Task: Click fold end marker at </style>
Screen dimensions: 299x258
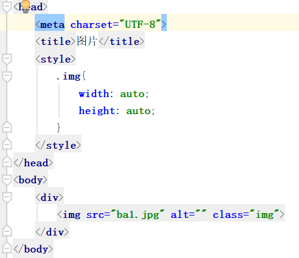Action: coord(7,144)
